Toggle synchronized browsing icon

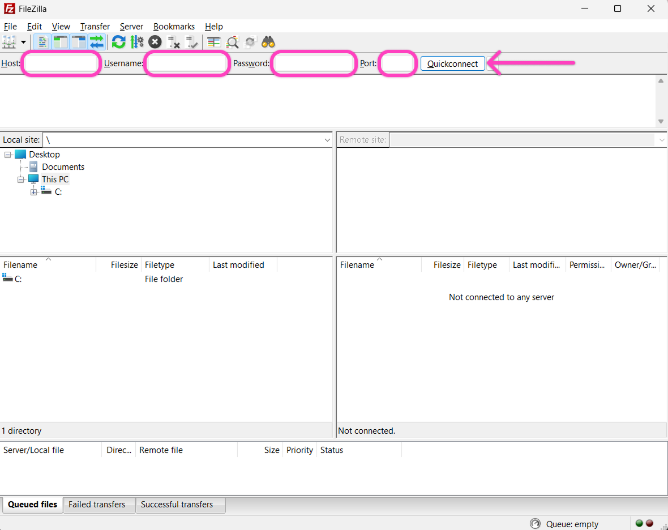point(250,42)
